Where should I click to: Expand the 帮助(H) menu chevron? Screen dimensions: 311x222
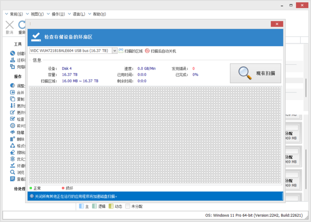(90, 14)
